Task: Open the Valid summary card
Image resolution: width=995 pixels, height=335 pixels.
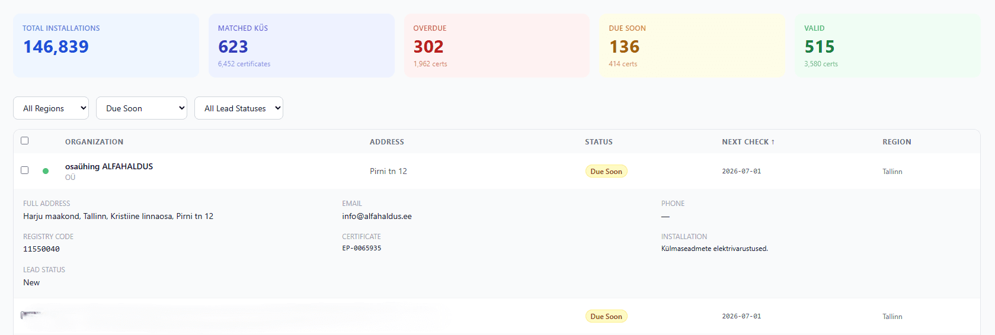Action: click(x=888, y=46)
